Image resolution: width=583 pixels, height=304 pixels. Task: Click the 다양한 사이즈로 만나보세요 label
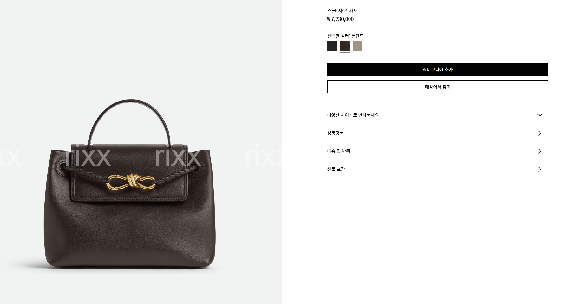353,115
